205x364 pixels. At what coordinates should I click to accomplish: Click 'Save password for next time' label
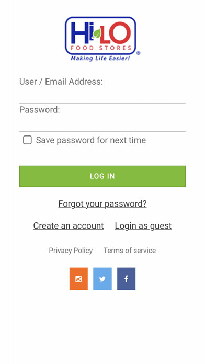tap(91, 140)
